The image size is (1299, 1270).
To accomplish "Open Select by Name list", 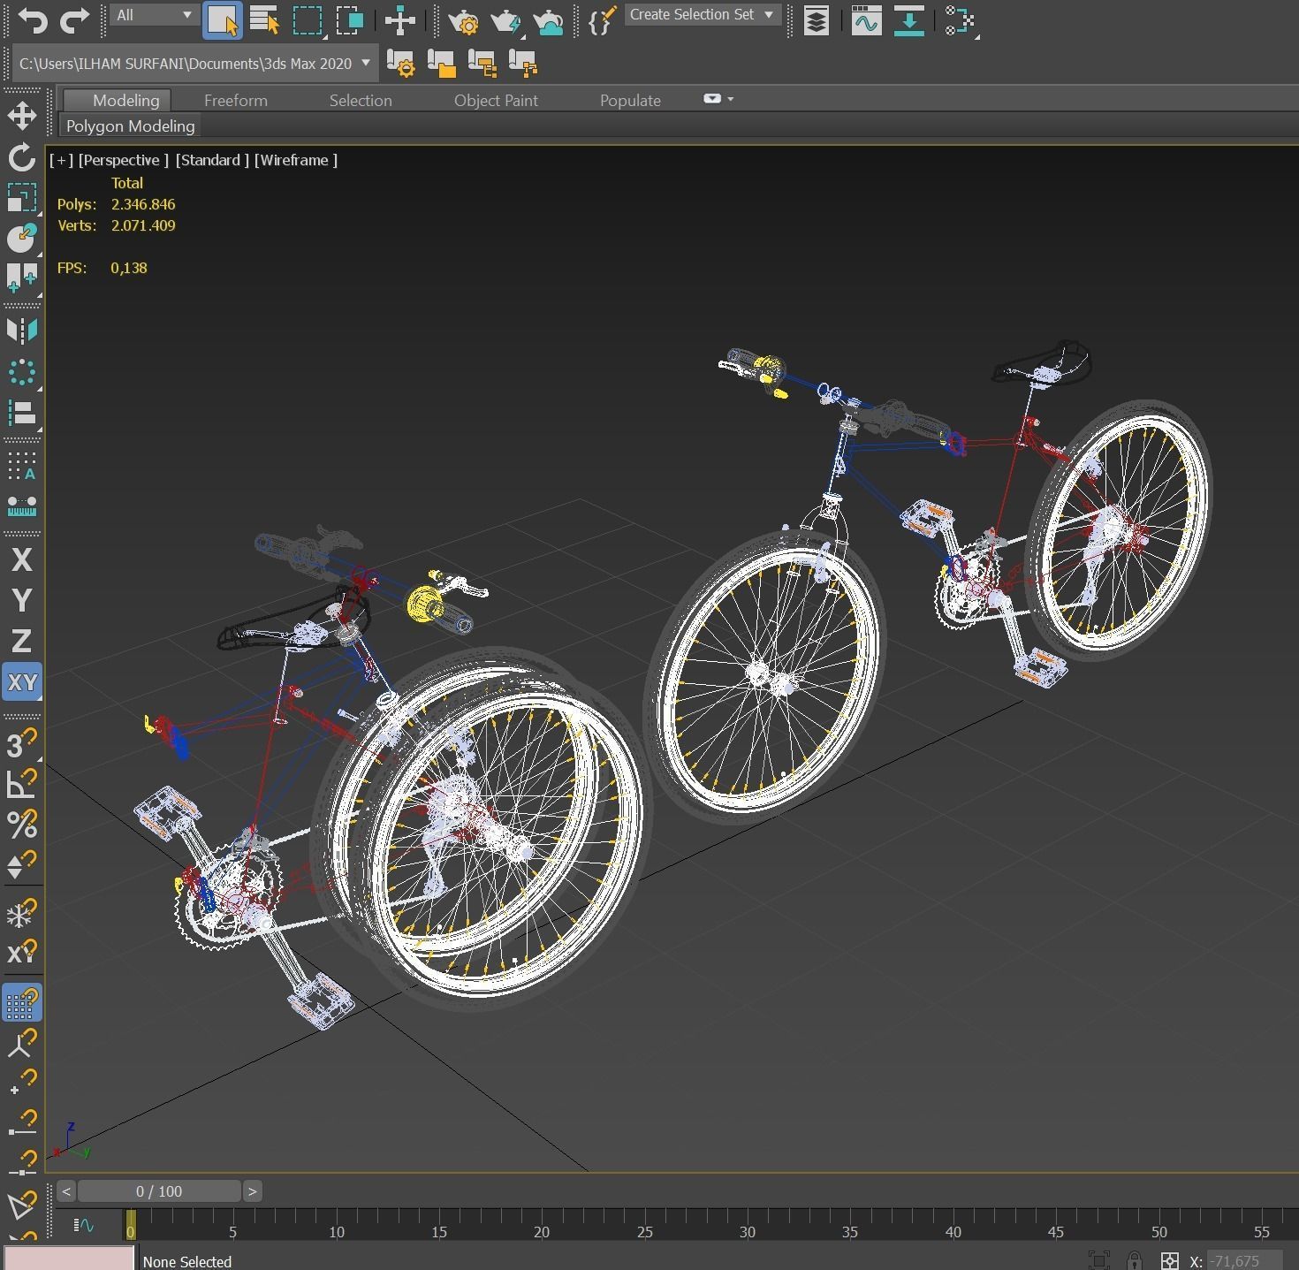I will click(264, 20).
